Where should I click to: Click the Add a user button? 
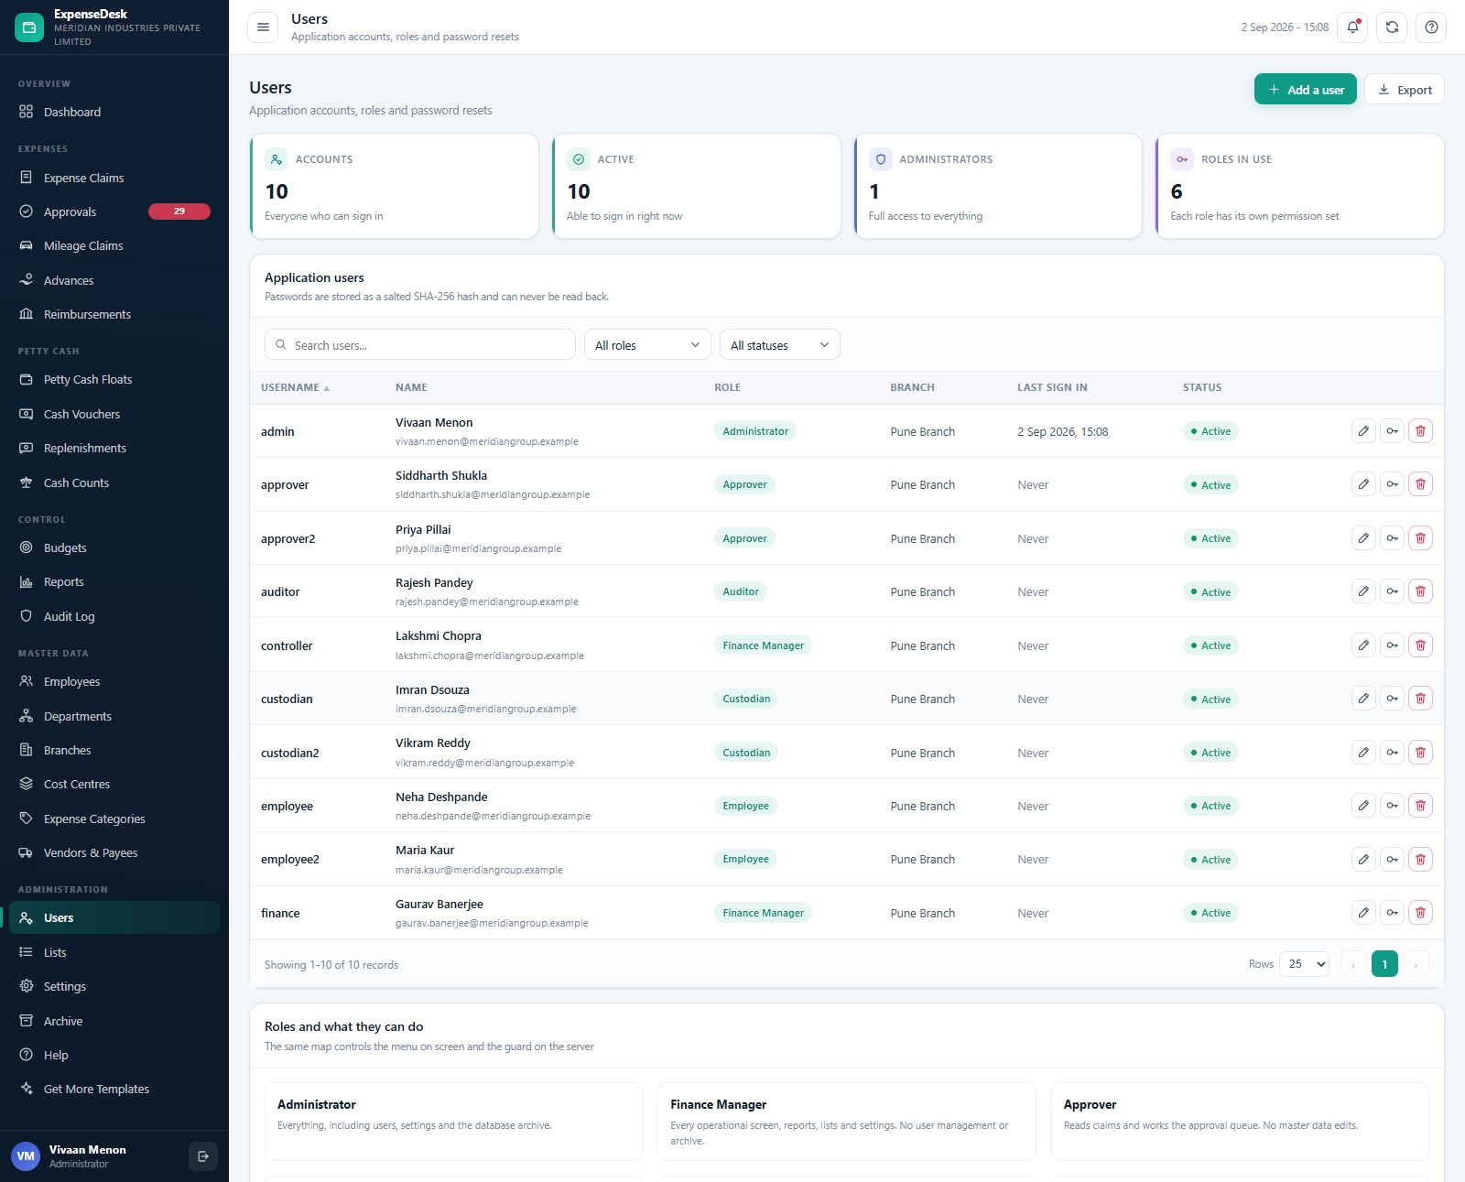pyautogui.click(x=1305, y=90)
